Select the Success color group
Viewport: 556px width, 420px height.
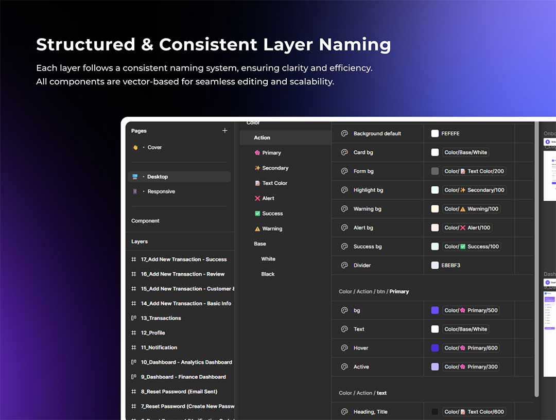(x=272, y=214)
